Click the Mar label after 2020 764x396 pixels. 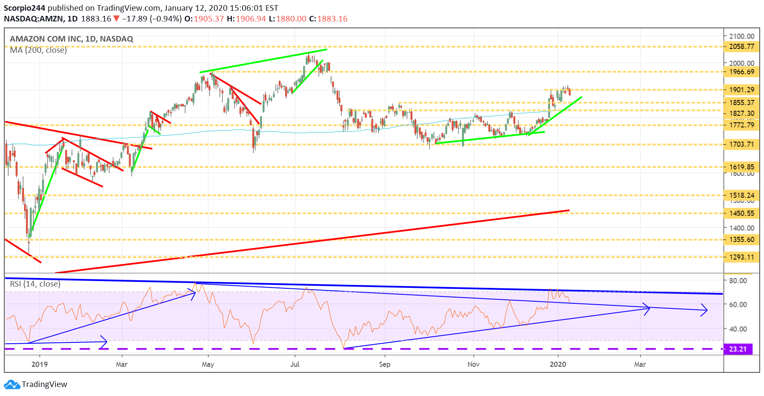pyautogui.click(x=640, y=364)
